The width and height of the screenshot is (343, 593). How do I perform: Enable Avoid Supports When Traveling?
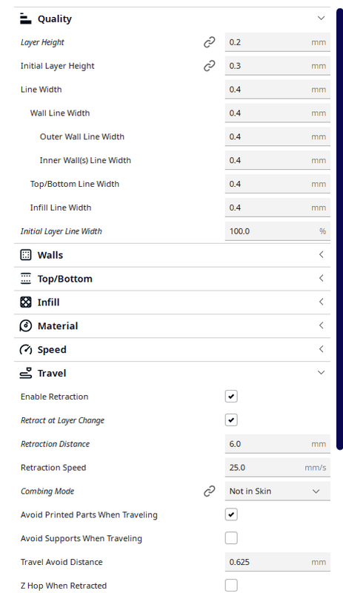point(231,538)
